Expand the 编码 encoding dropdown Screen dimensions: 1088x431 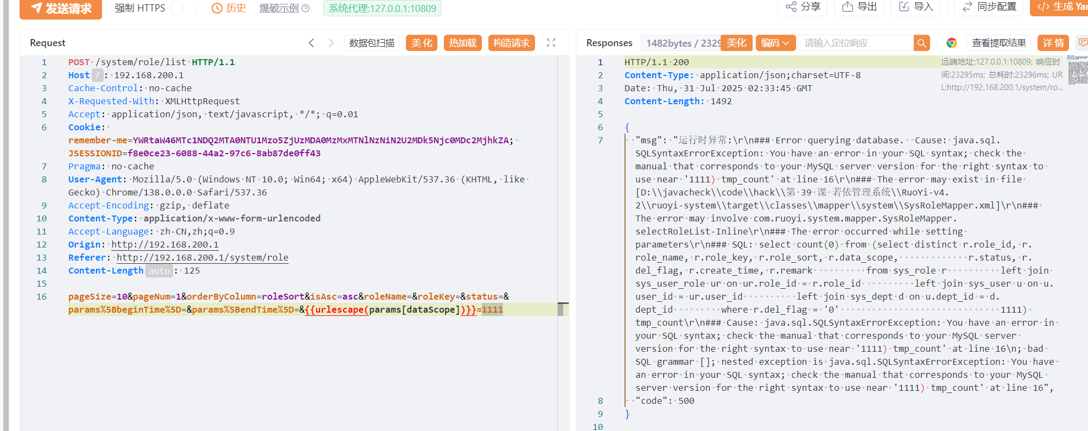pyautogui.click(x=775, y=43)
